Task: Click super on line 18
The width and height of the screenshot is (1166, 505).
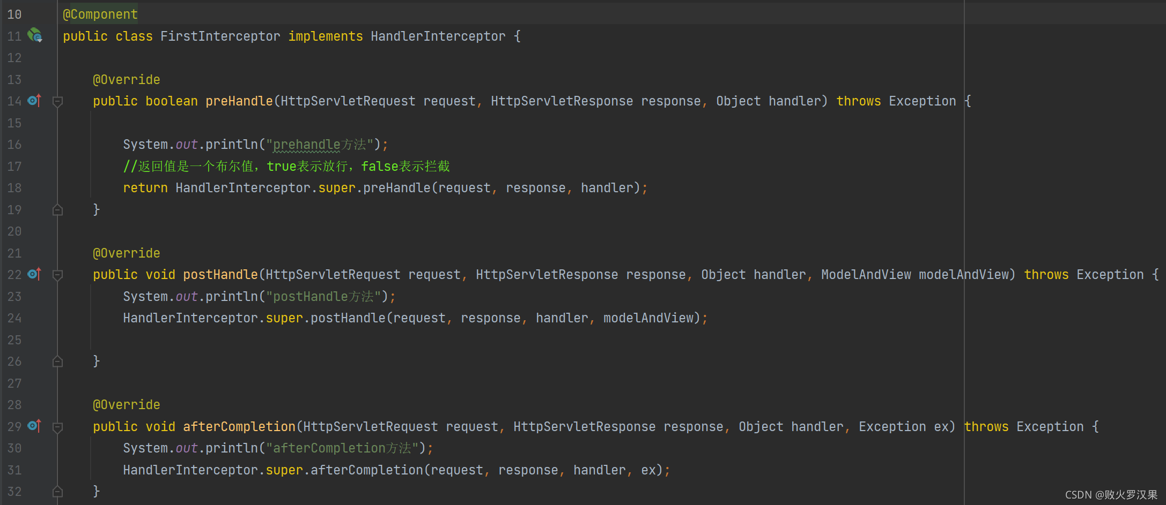Action: pyautogui.click(x=337, y=188)
